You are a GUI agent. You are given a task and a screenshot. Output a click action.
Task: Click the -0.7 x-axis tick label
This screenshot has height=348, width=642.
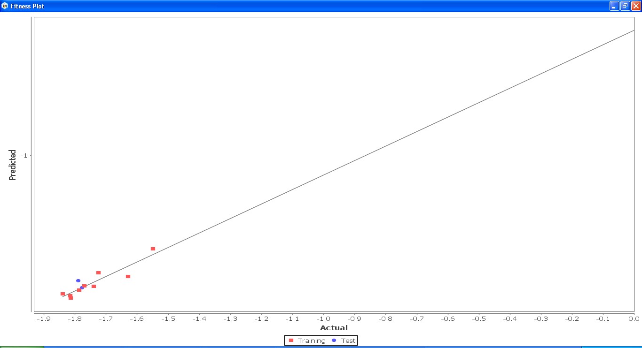(x=416, y=319)
